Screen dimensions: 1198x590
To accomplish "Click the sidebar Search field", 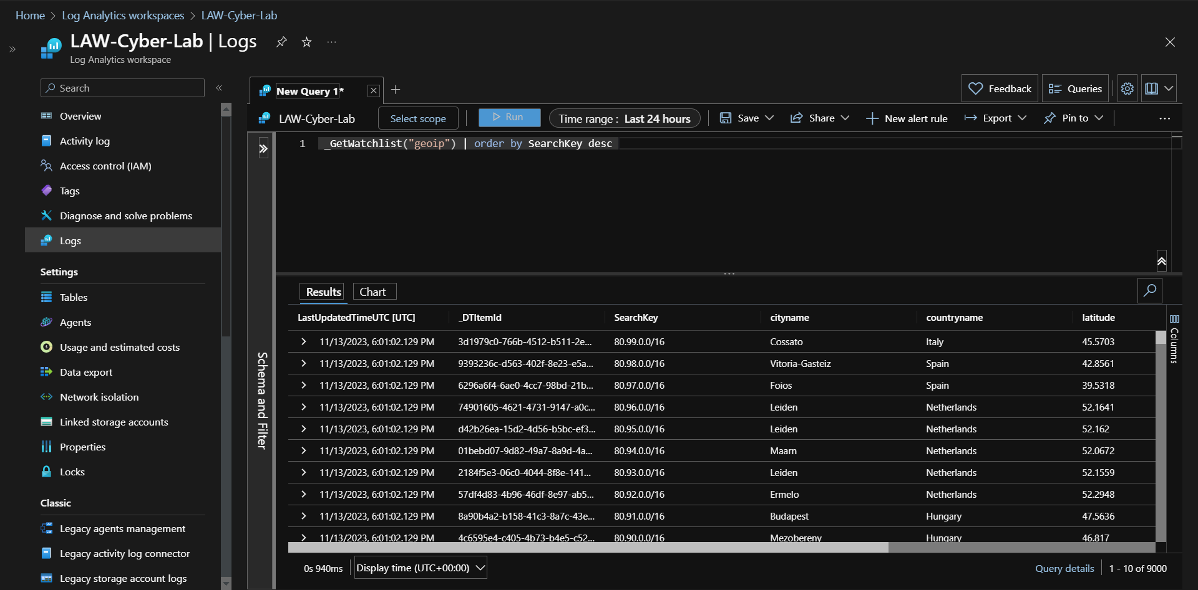I will 122,88.
